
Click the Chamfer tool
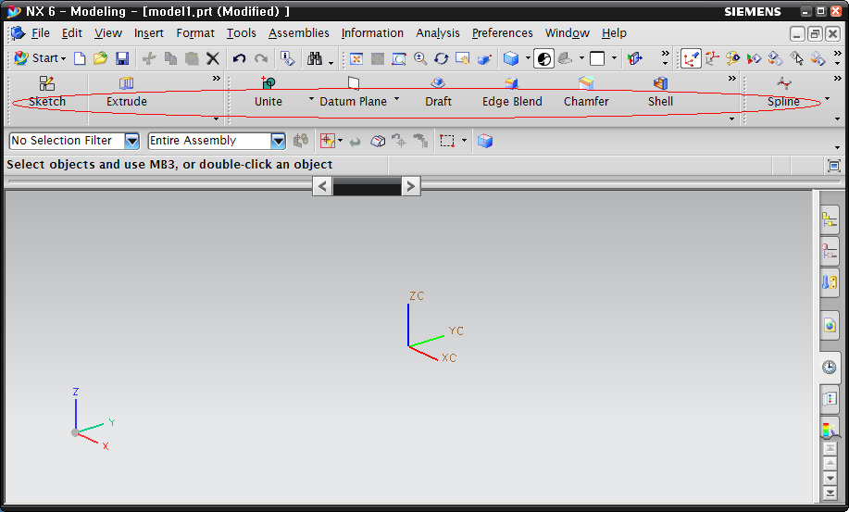[x=586, y=82]
